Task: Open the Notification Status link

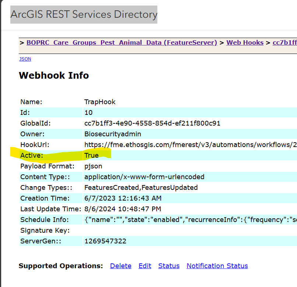Action: tap(217, 266)
